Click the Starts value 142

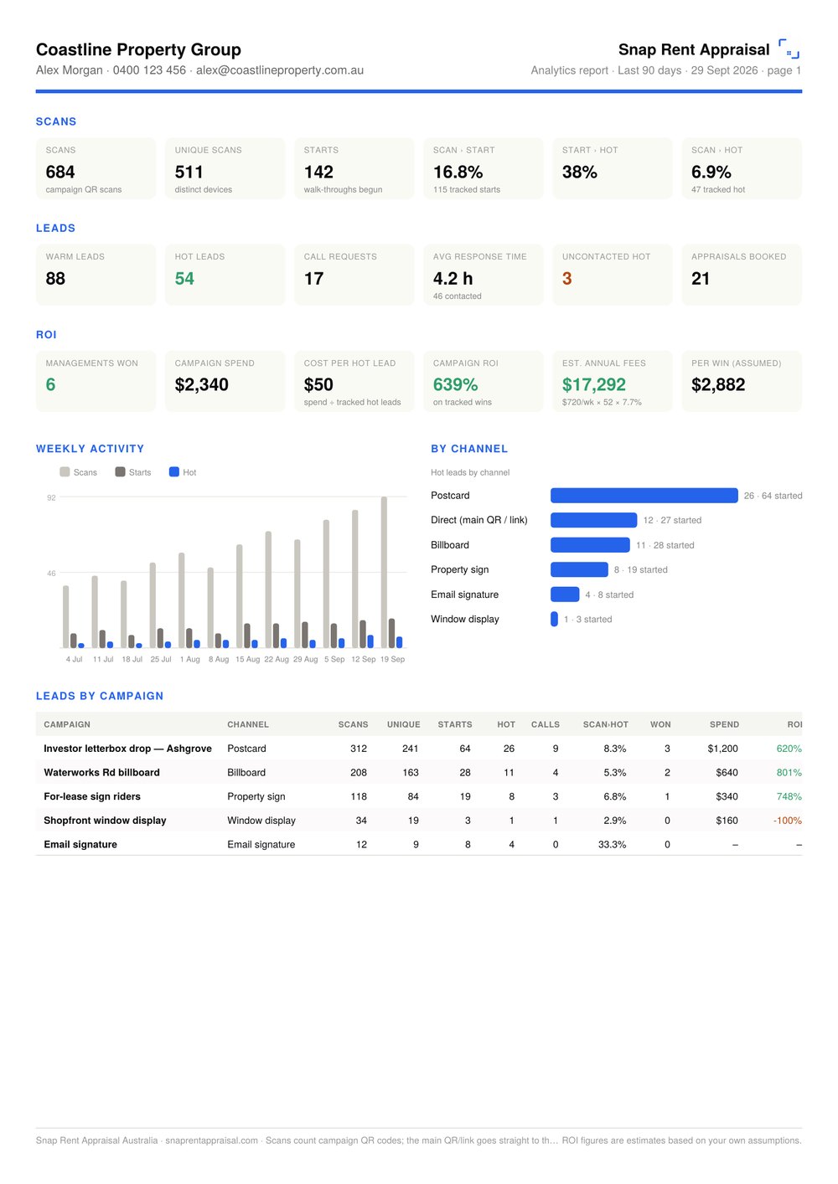(318, 172)
